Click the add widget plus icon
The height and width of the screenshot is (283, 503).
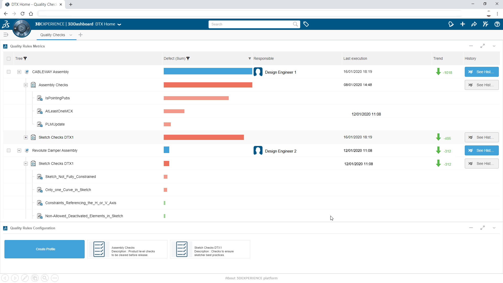pos(80,35)
